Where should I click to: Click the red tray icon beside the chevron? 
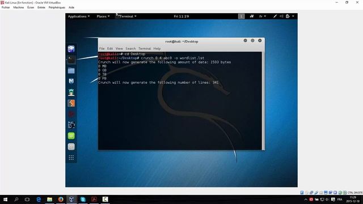pyautogui.click(x=311, y=199)
